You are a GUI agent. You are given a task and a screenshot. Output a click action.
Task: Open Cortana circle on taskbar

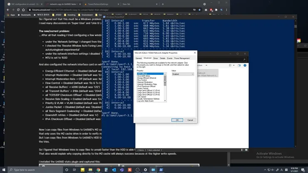click(x=67, y=170)
